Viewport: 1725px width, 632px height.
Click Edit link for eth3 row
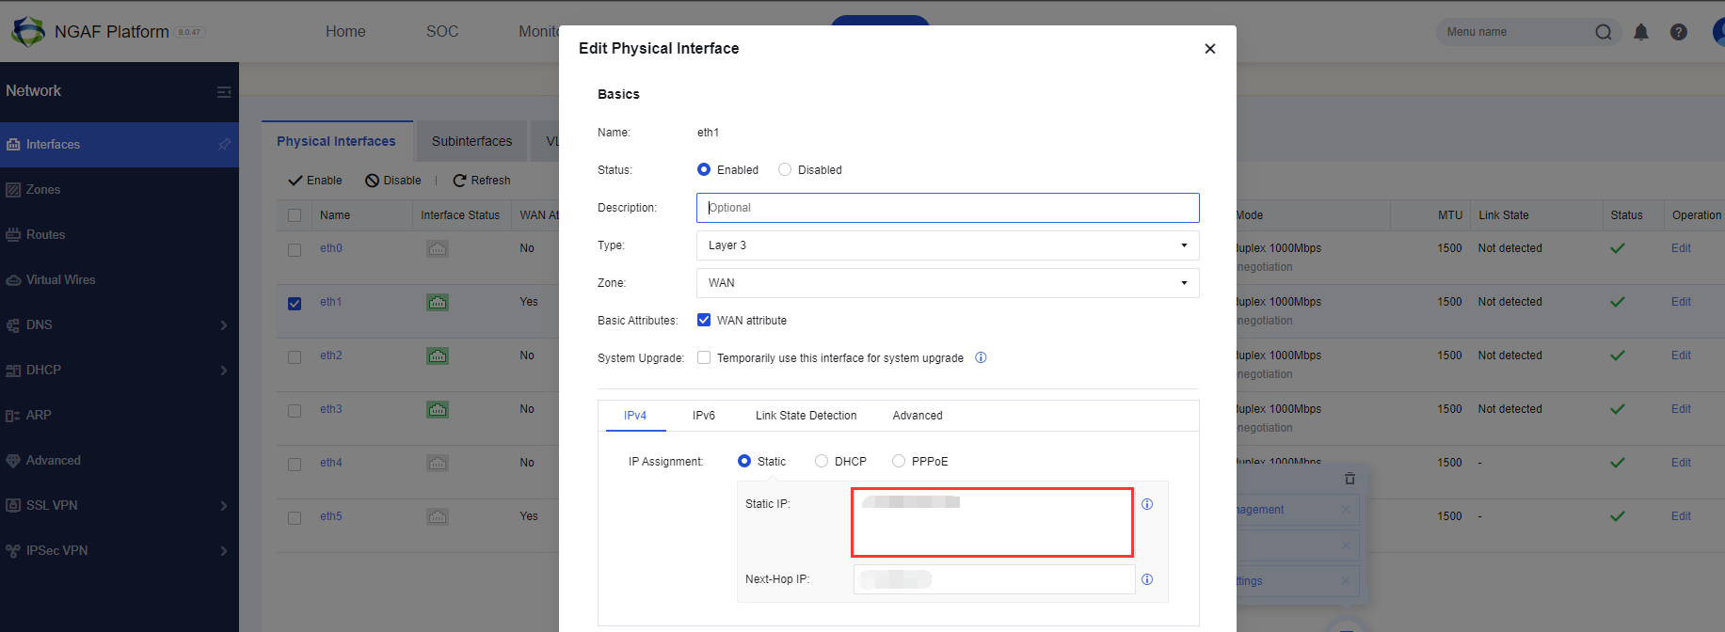(x=1681, y=409)
